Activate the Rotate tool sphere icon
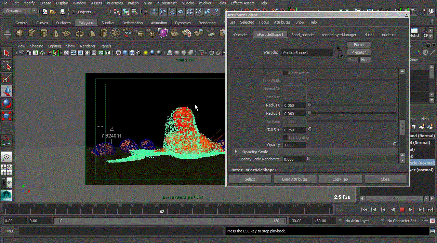Screen dimensions: 437x243 point(6,103)
